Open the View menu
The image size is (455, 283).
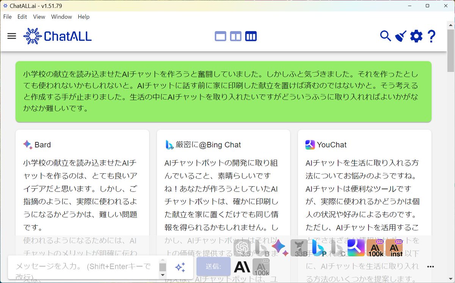coord(39,17)
